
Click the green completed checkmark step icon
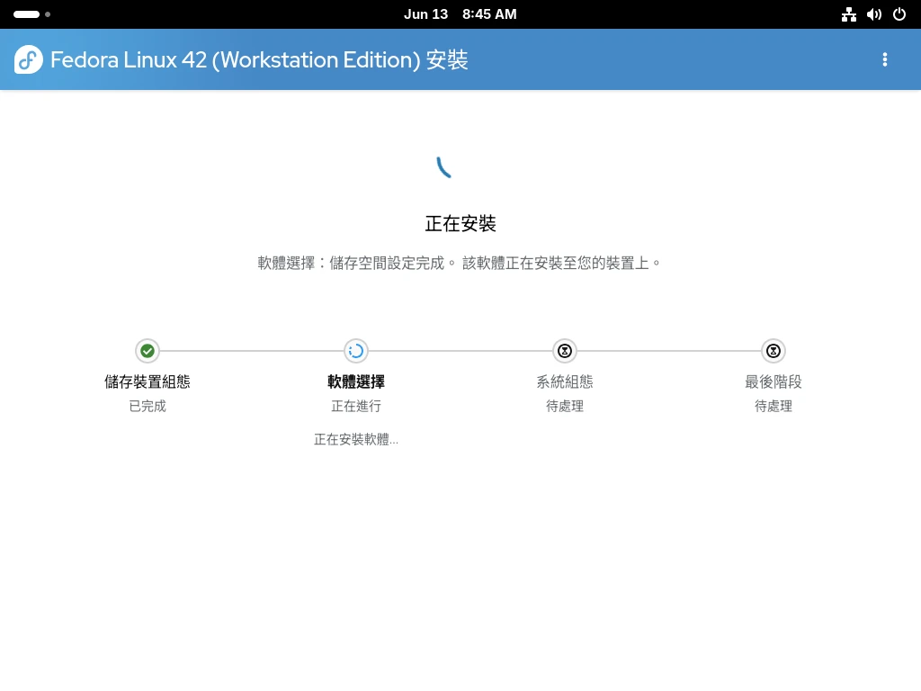coord(148,351)
